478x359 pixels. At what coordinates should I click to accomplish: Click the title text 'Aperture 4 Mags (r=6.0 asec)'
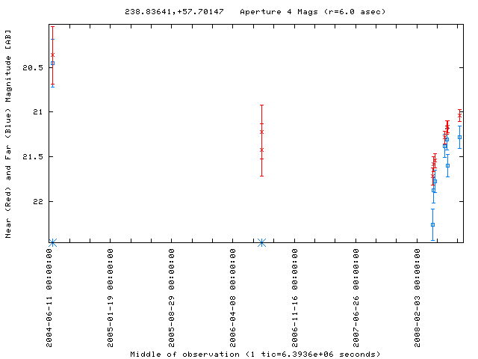(x=313, y=12)
